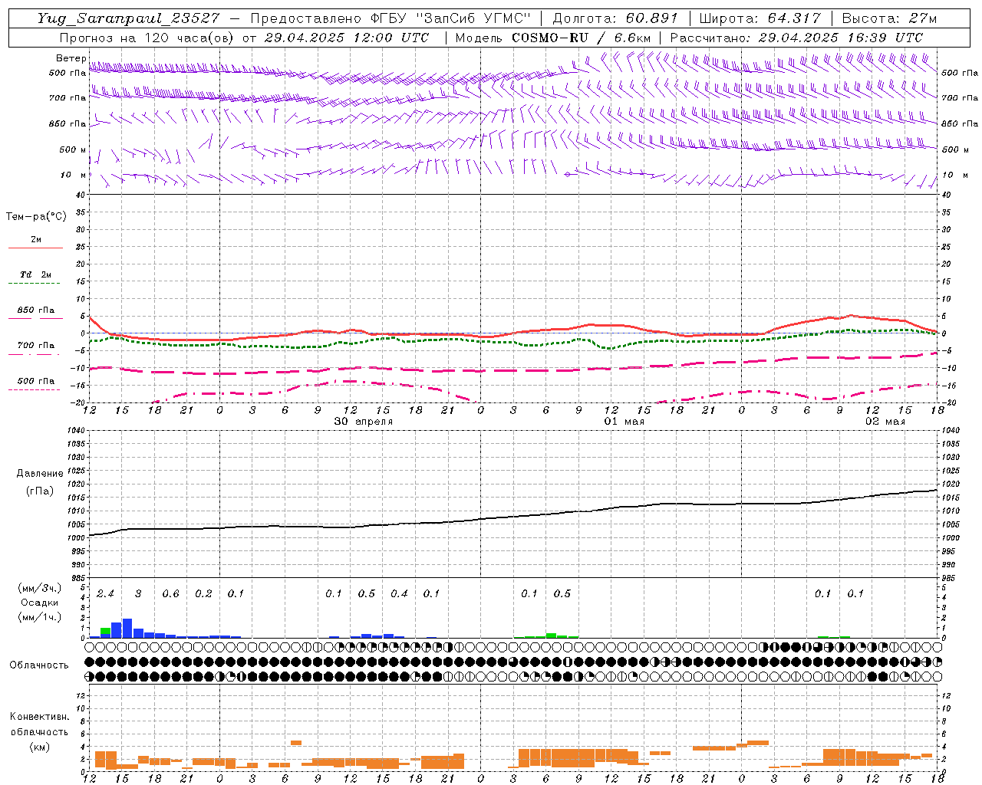
Task: Click the (км) unit under облачность
Action: [40, 747]
